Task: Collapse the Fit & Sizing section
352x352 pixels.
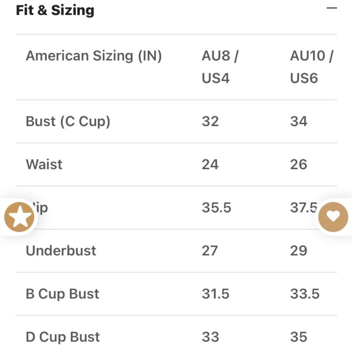Action: 332,8
